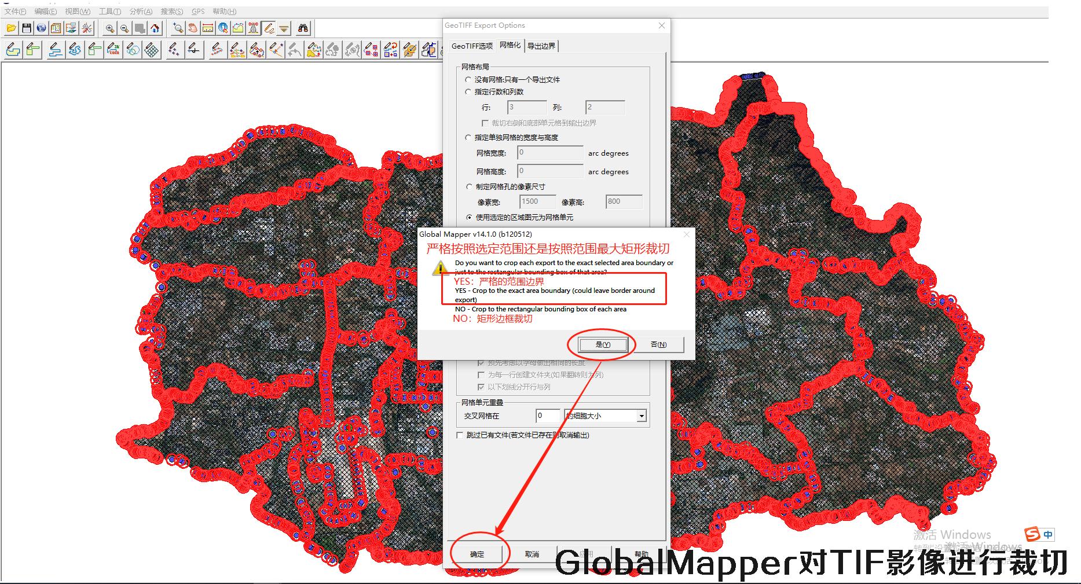Click the binoculars search icon
Image resolution: width=1081 pixels, height=584 pixels.
[x=303, y=28]
